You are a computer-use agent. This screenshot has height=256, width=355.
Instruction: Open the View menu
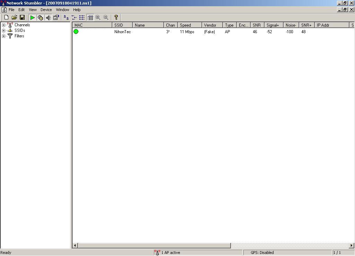[33, 10]
